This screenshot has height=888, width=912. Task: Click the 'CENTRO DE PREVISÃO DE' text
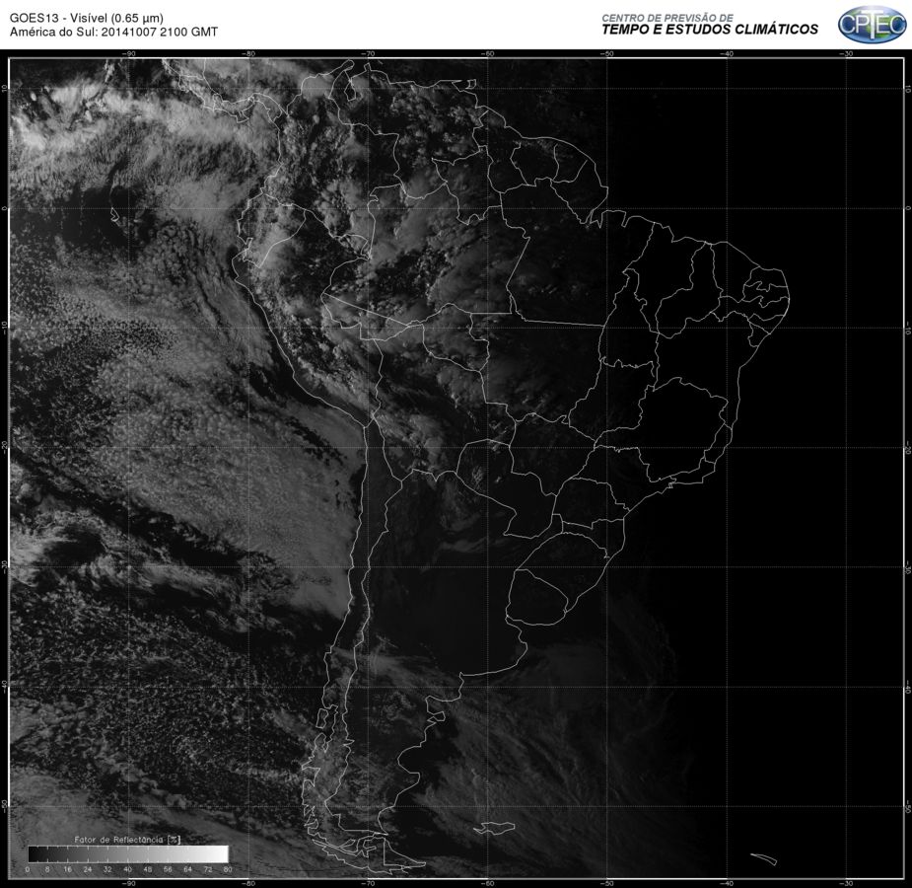click(x=667, y=18)
